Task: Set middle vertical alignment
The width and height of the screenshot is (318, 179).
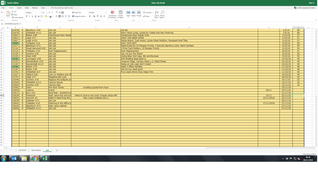Action: [60, 12]
